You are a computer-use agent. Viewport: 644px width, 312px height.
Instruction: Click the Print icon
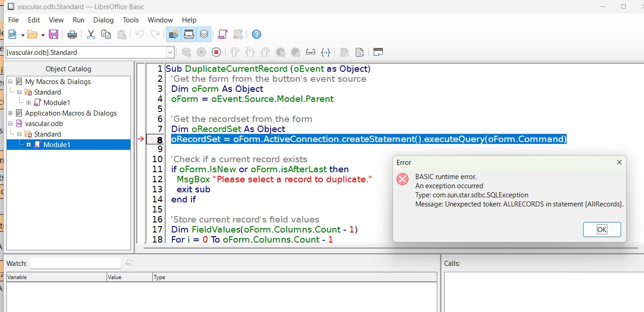pos(72,34)
